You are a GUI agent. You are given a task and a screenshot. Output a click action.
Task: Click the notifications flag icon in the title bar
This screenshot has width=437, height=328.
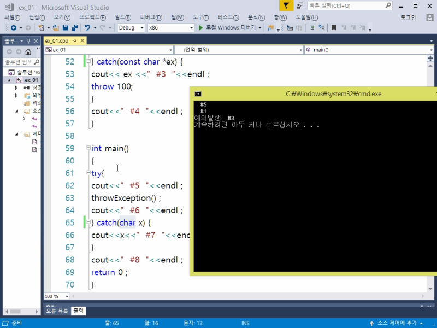[286, 5]
